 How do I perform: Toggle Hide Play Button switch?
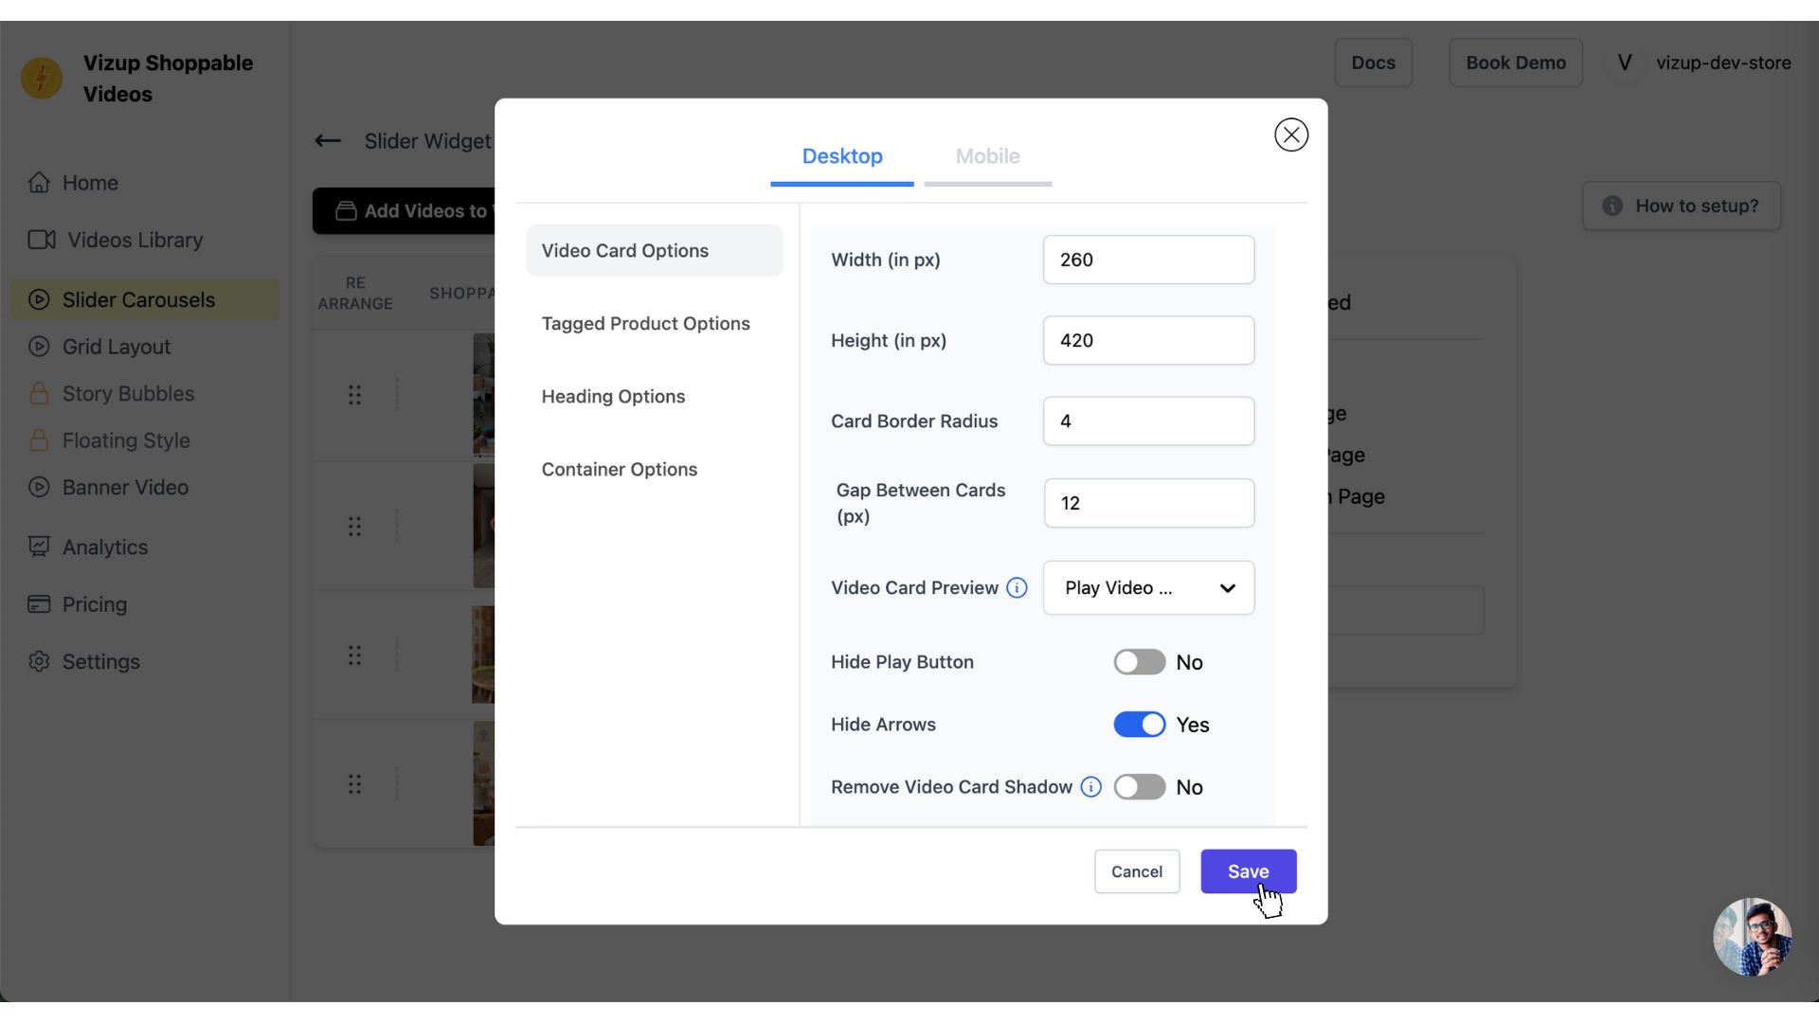click(1138, 662)
